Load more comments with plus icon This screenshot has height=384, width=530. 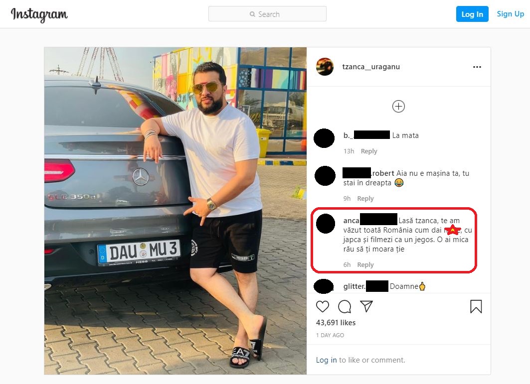click(x=398, y=107)
